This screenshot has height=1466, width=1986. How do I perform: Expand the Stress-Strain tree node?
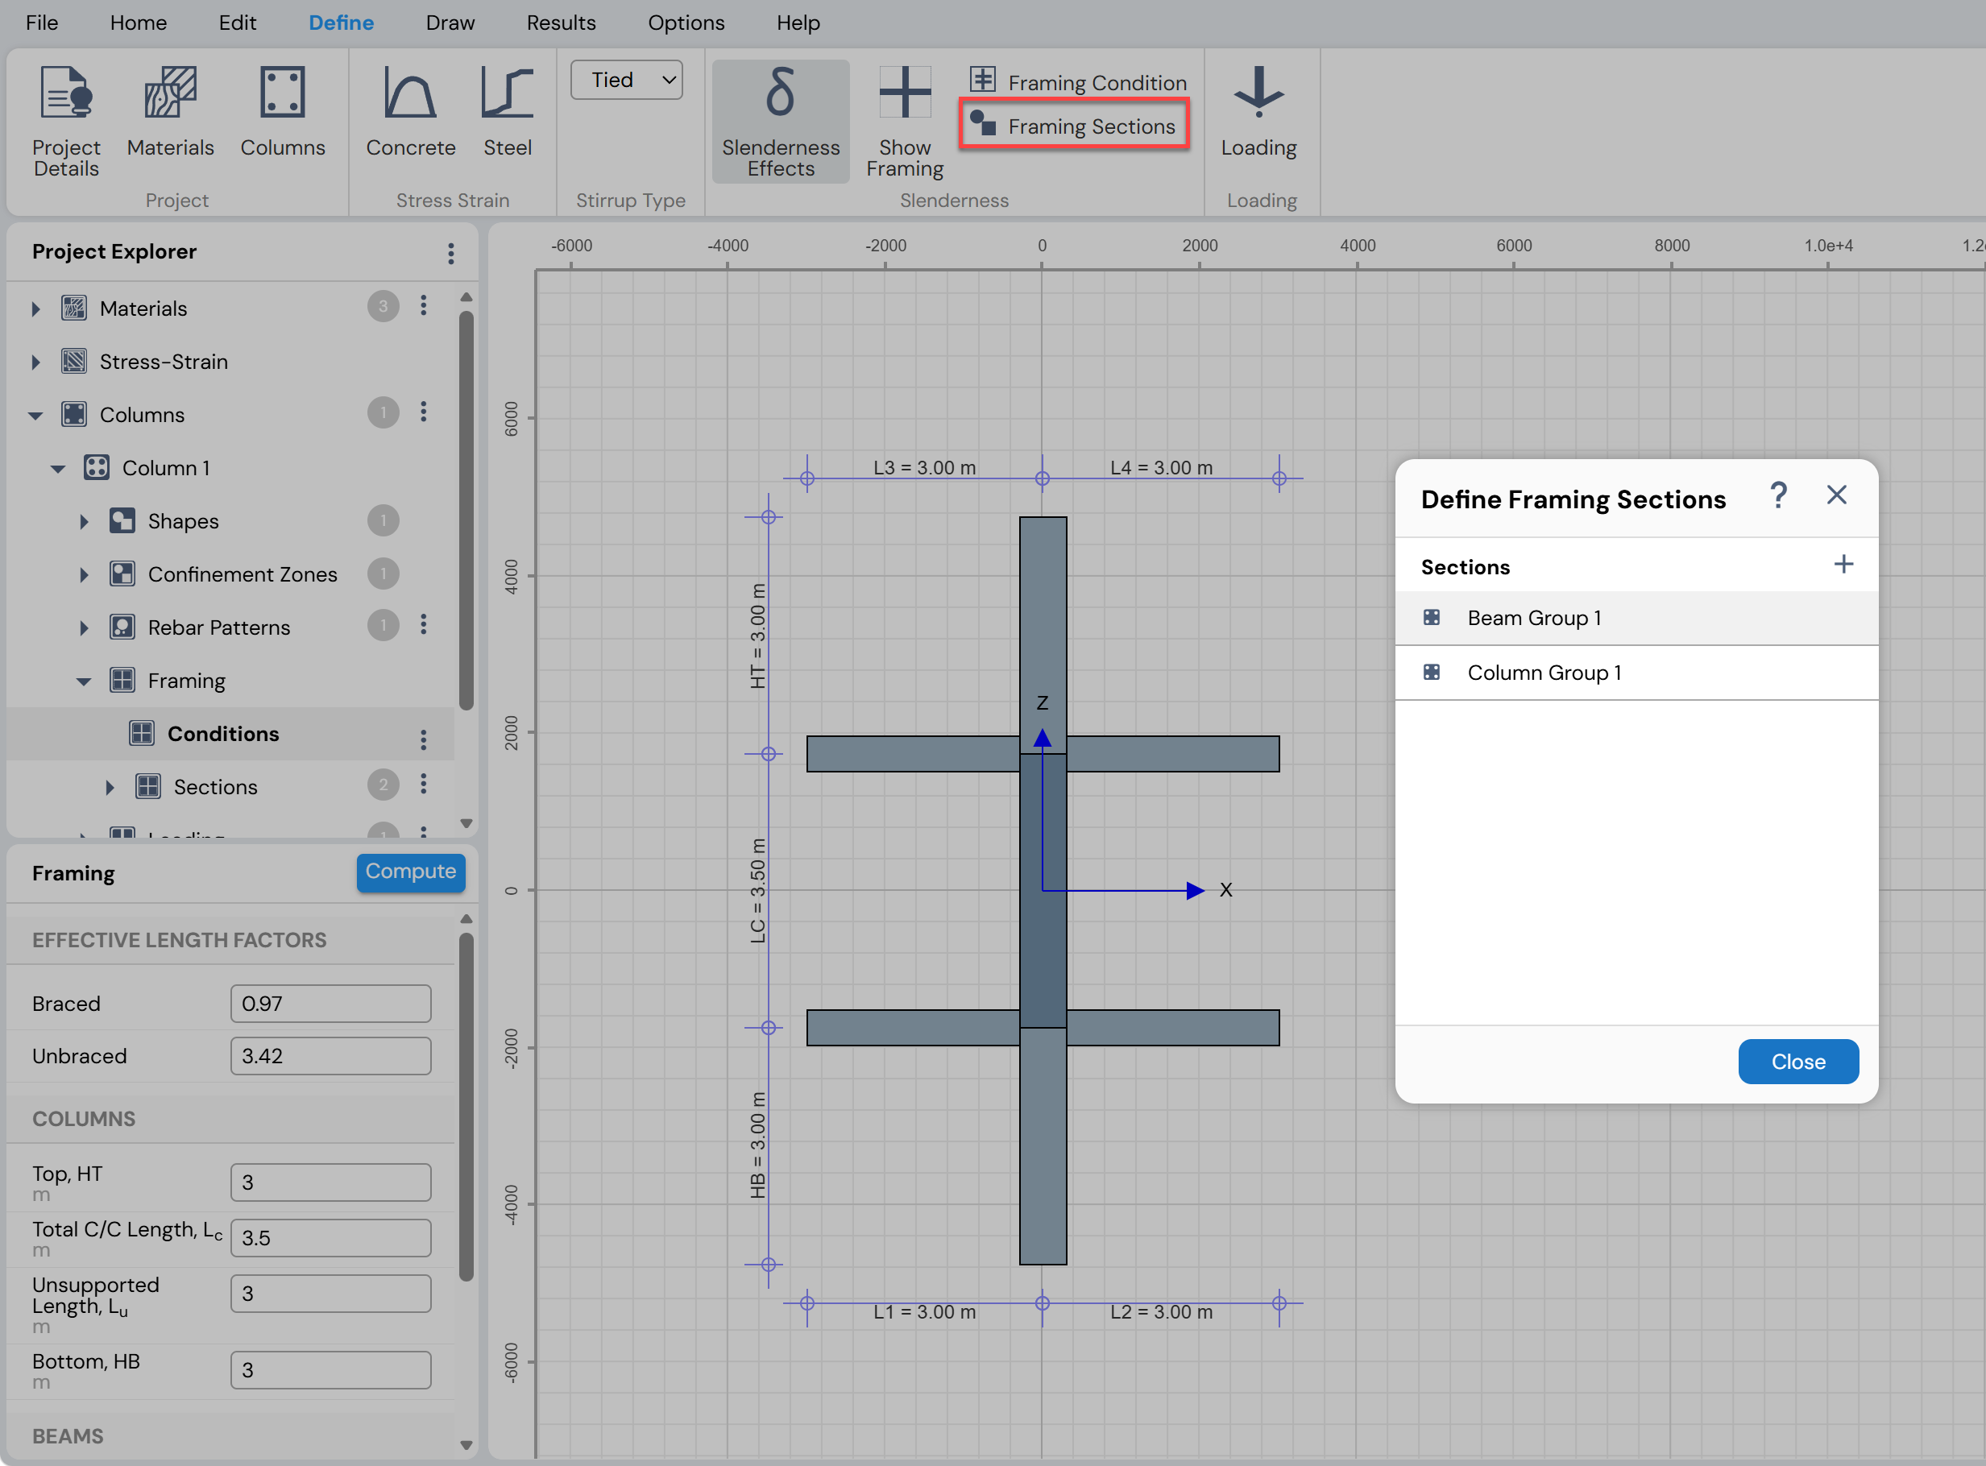pos(35,362)
